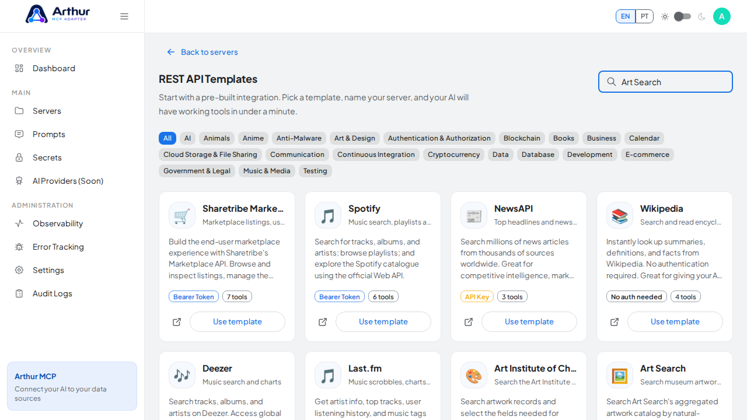Open the Art Search card title
Viewport: 747px width, 420px height.
663,369
